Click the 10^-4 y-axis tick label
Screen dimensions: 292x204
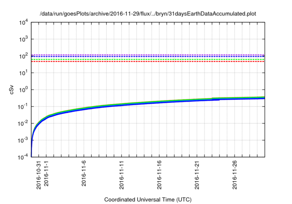(x=23, y=157)
